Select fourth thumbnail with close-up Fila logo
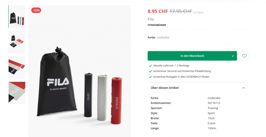The height and width of the screenshot is (137, 266). click(17, 93)
